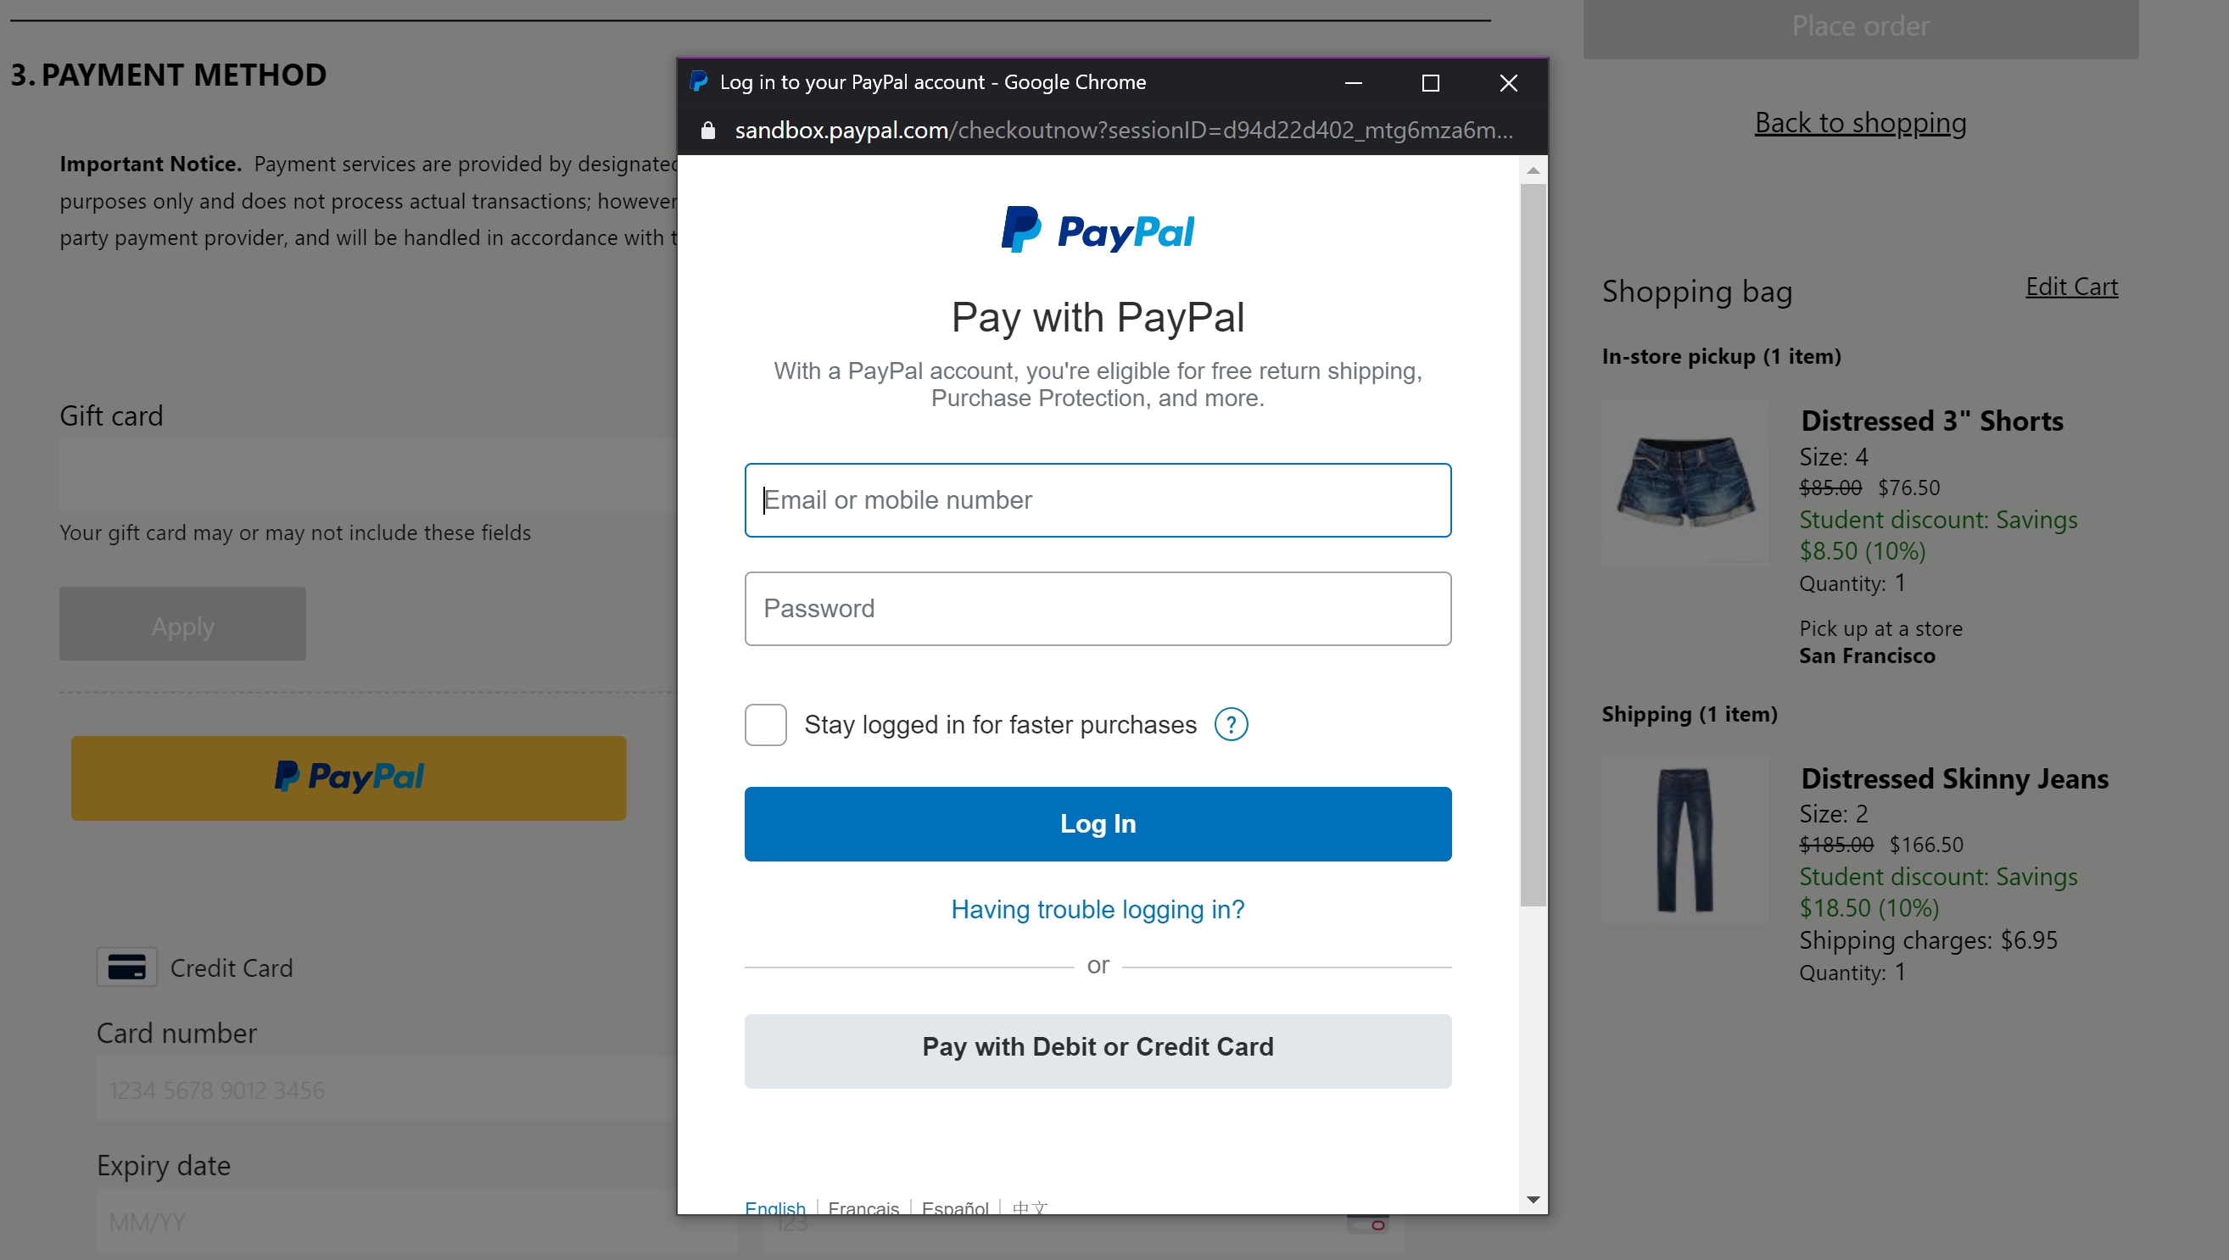Click the secure lock icon in address bar
The image size is (2229, 1260).
(x=707, y=130)
